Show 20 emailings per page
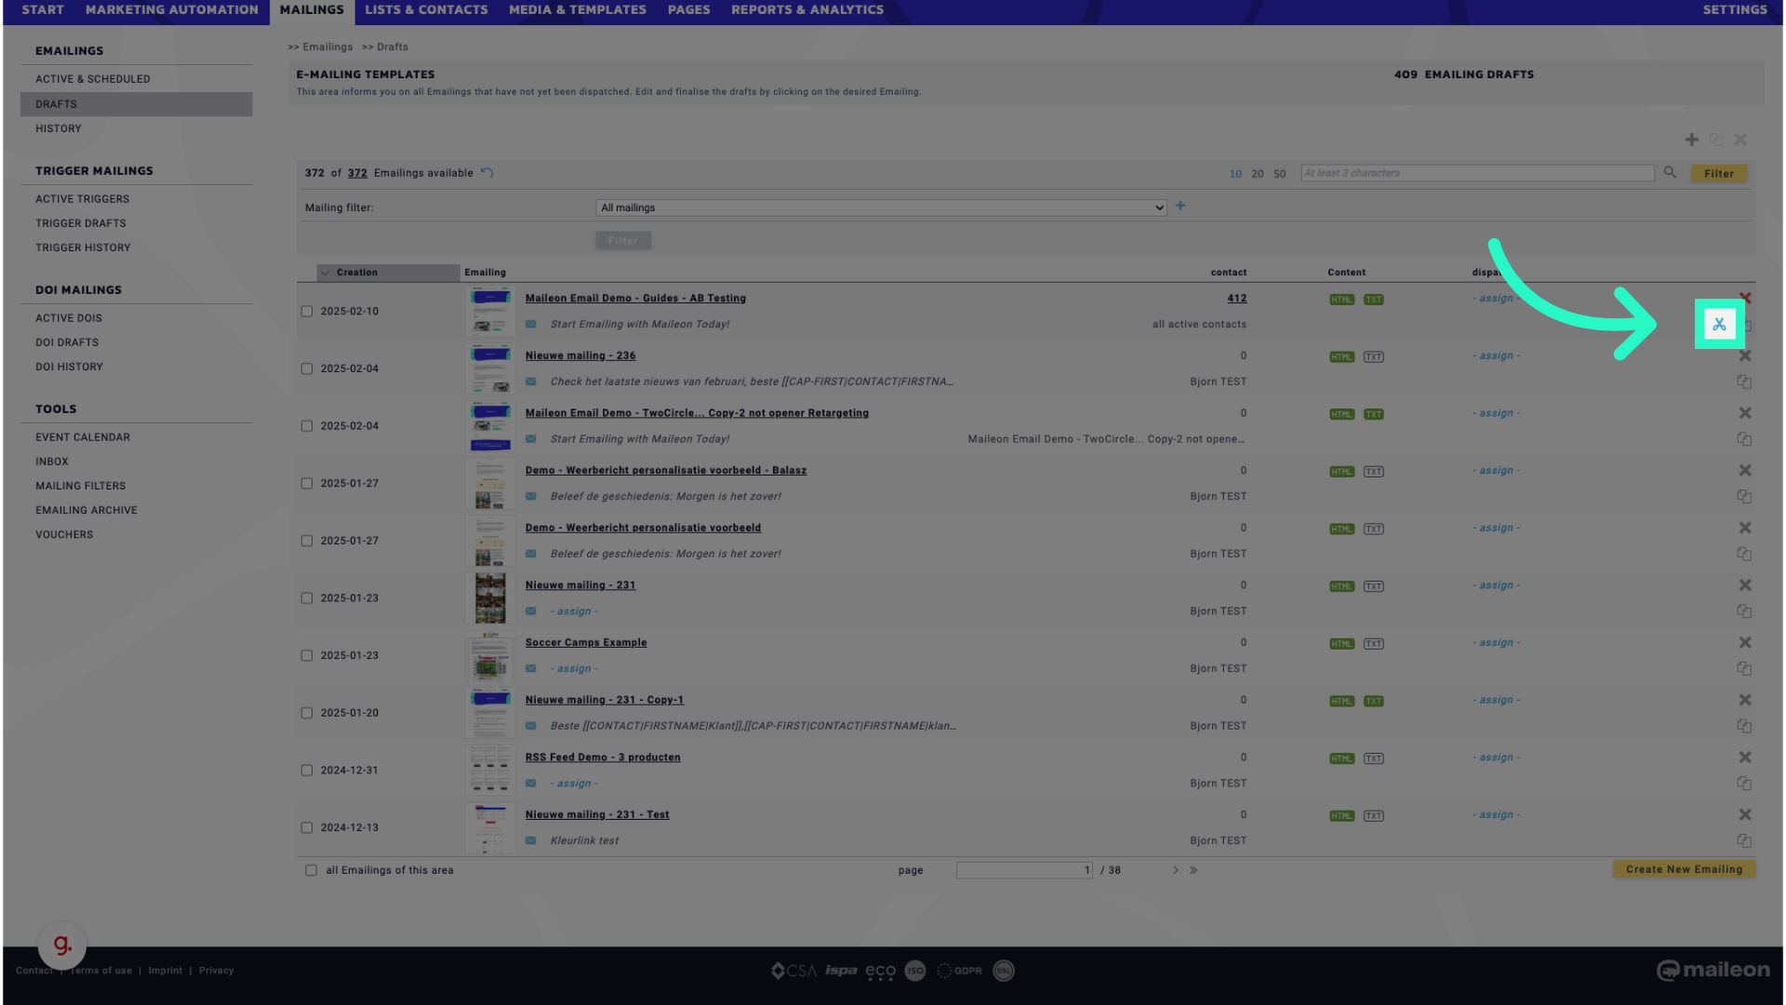Screen dimensions: 1786x1005 point(1258,173)
